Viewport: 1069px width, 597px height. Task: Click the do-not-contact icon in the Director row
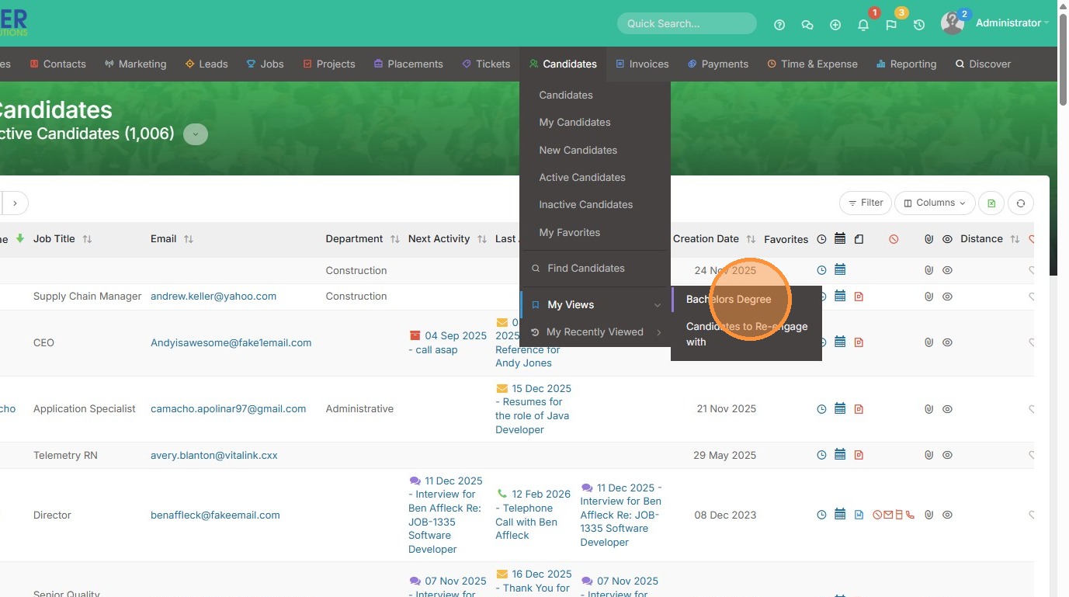[x=877, y=515]
